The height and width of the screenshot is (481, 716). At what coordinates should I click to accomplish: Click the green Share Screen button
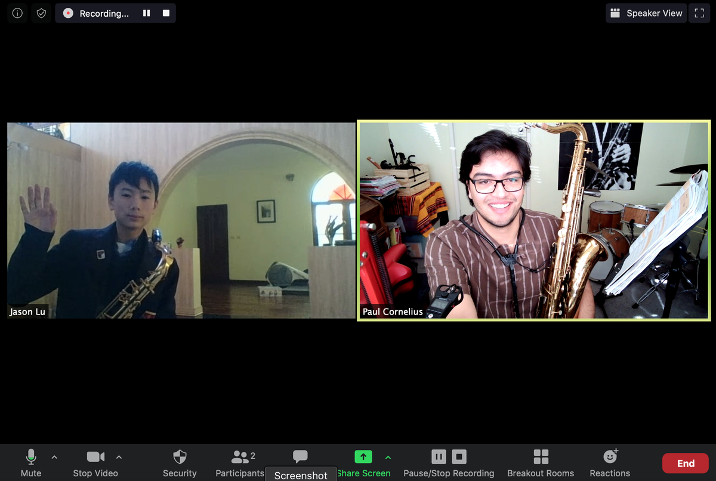click(363, 464)
